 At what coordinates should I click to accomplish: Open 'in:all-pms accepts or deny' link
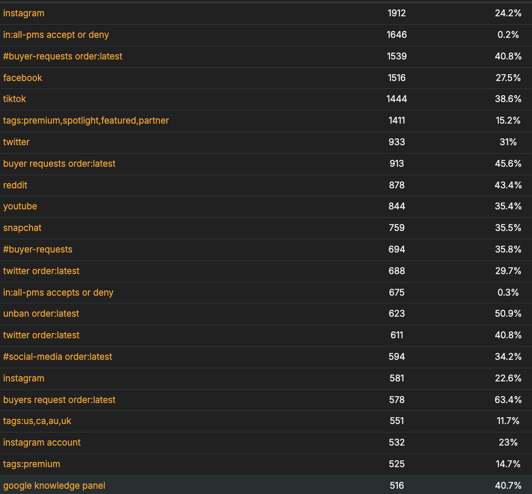click(58, 293)
